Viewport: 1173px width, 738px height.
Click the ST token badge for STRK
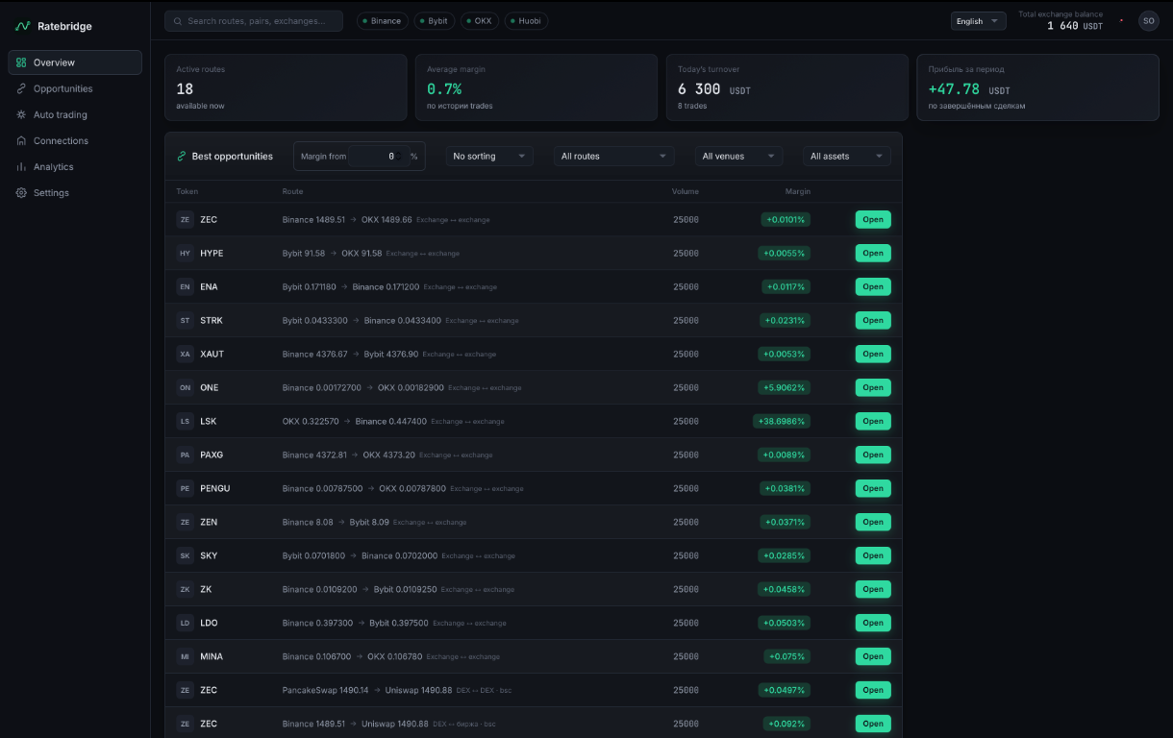pos(186,320)
